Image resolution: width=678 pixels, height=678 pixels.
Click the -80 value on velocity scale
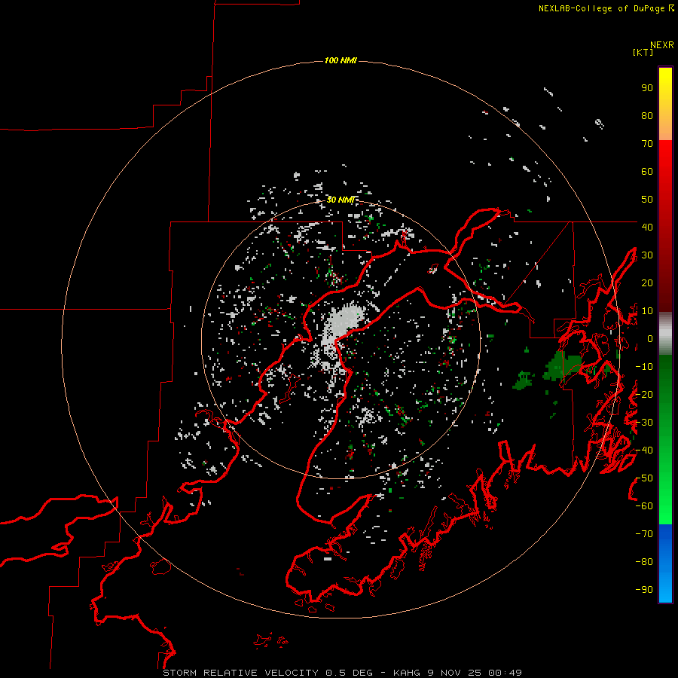644,562
